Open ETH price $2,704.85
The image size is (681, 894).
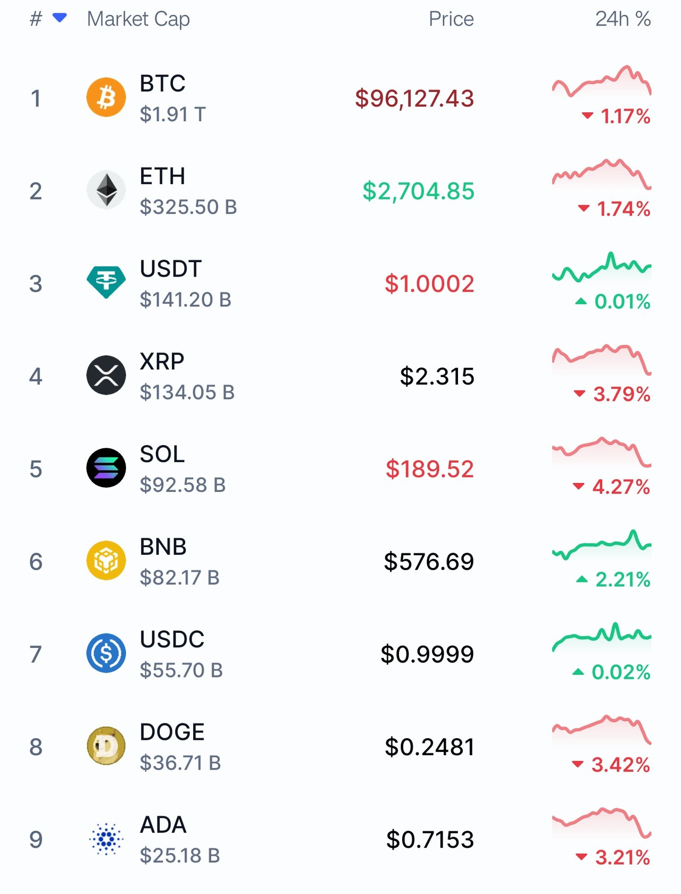point(418,191)
